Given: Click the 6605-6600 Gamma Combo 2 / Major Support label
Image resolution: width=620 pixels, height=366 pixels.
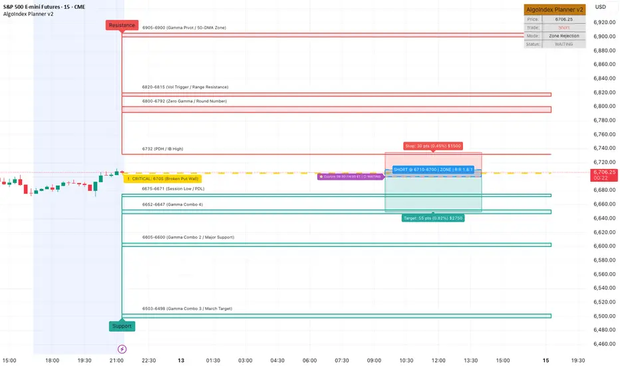Looking at the screenshot, I should [188, 238].
